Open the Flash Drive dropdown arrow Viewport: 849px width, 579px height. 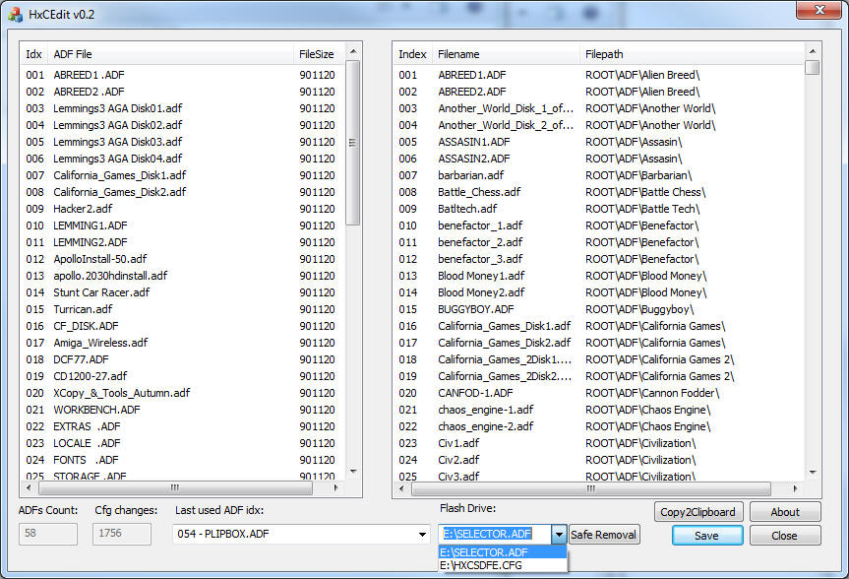tap(559, 535)
